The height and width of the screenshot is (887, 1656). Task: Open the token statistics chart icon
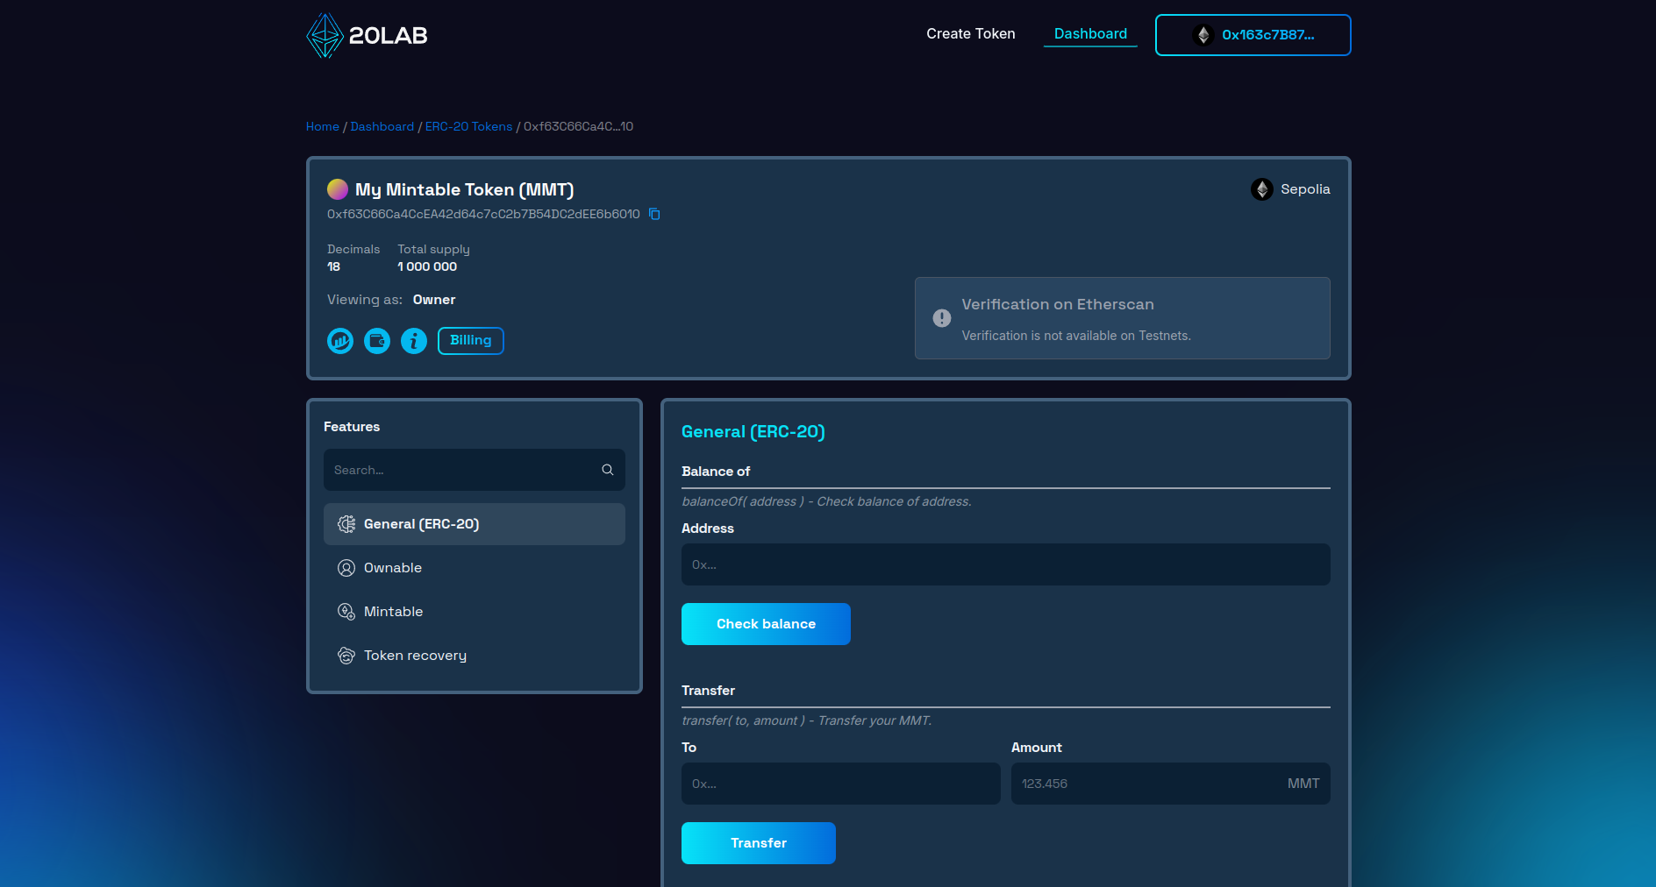coord(340,341)
